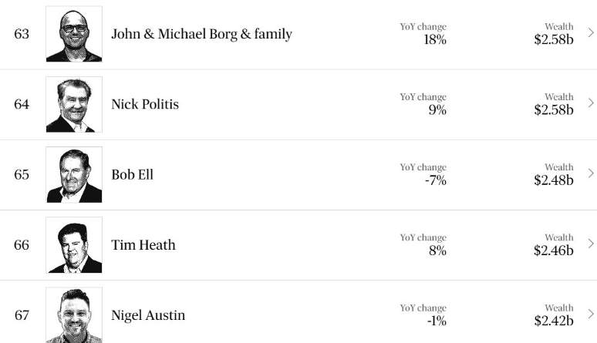This screenshot has height=343, width=597.
Task: Click the Nick Politis name
Action: click(145, 104)
